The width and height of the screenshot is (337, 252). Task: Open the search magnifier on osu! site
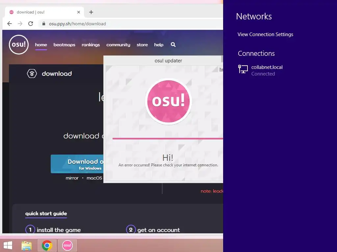173,45
